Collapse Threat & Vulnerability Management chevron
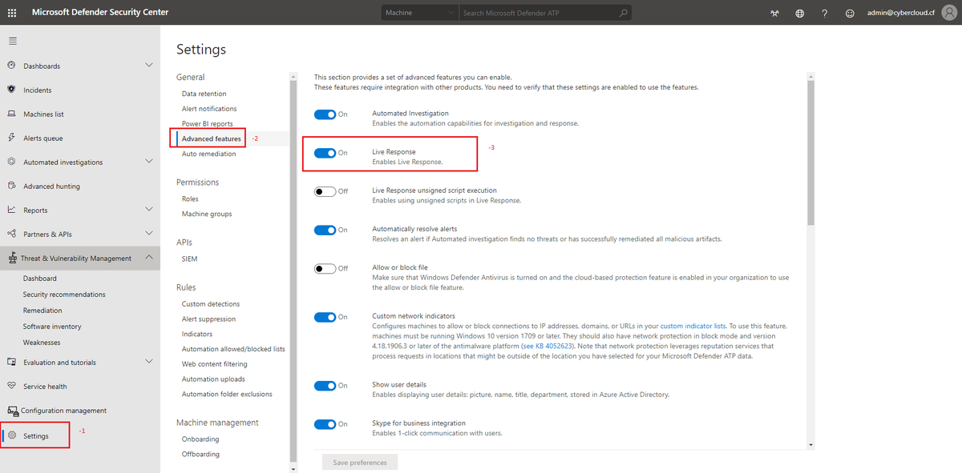 tap(148, 258)
